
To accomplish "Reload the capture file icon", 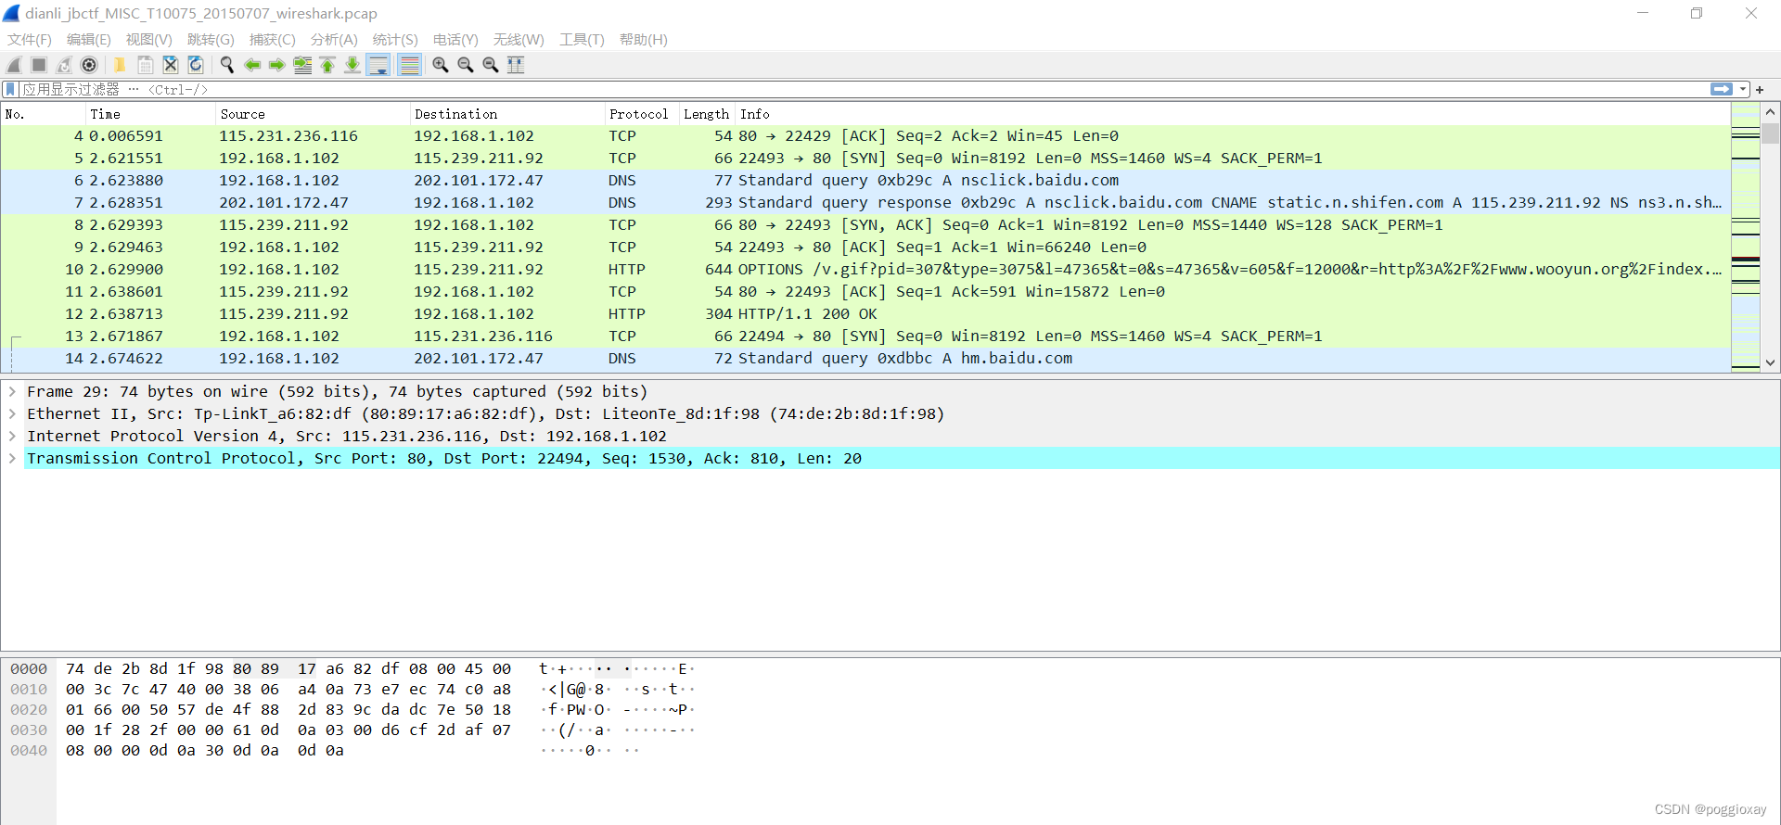I will pyautogui.click(x=196, y=65).
